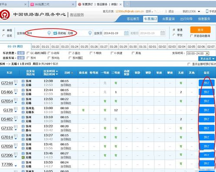Image resolution: width=216 pixels, height=172 pixels.
Task: Go to 客运首页 navigation tab
Action: click(x=133, y=19)
